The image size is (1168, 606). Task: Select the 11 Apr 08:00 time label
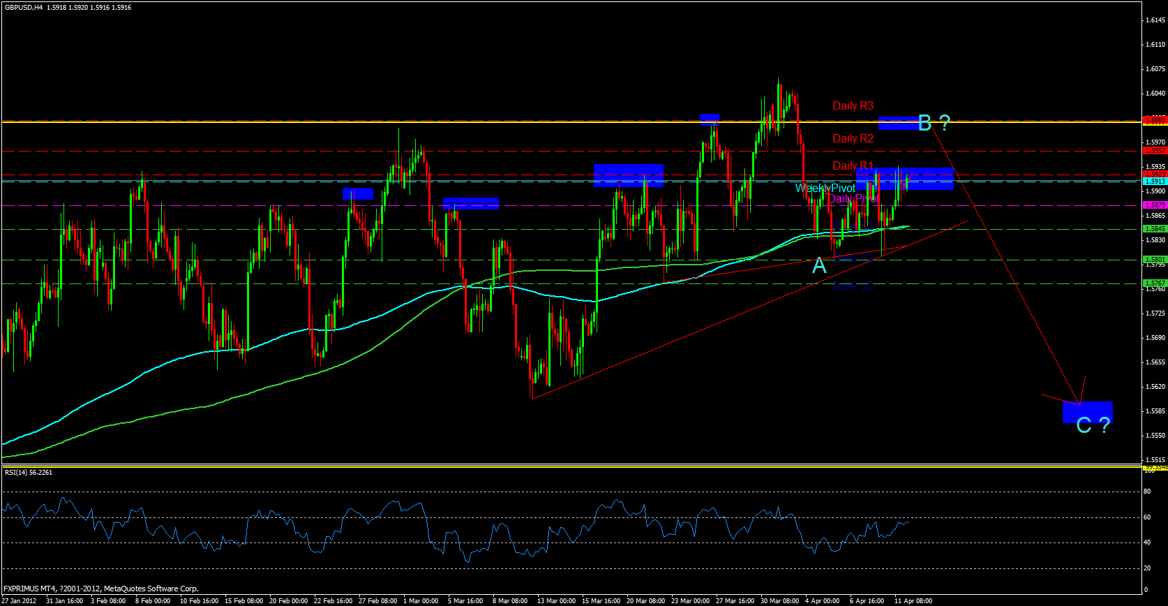(x=913, y=601)
